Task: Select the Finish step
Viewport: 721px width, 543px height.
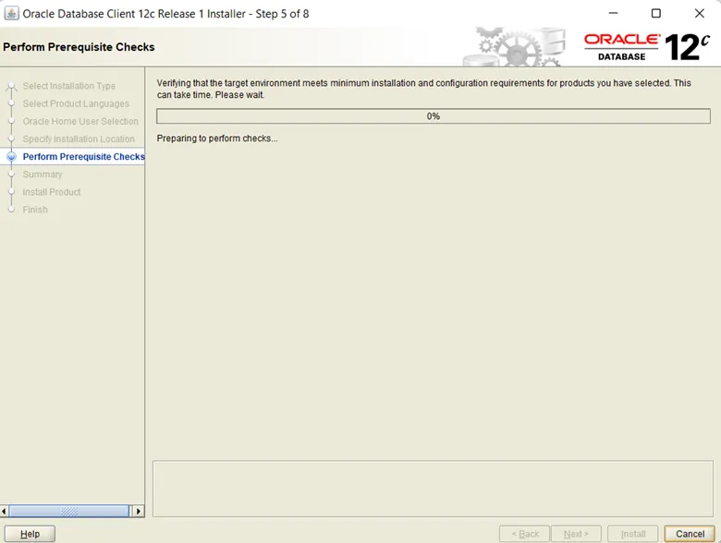Action: [35, 210]
